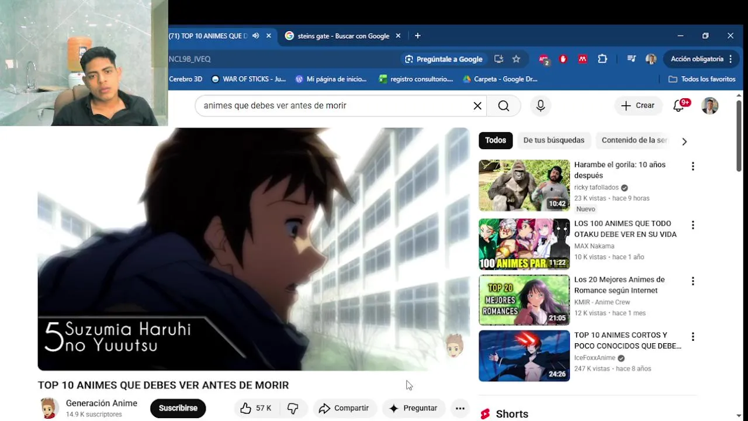Viewport: 748px width, 421px height.
Task: Click the Shorts section heading
Action: [512, 414]
